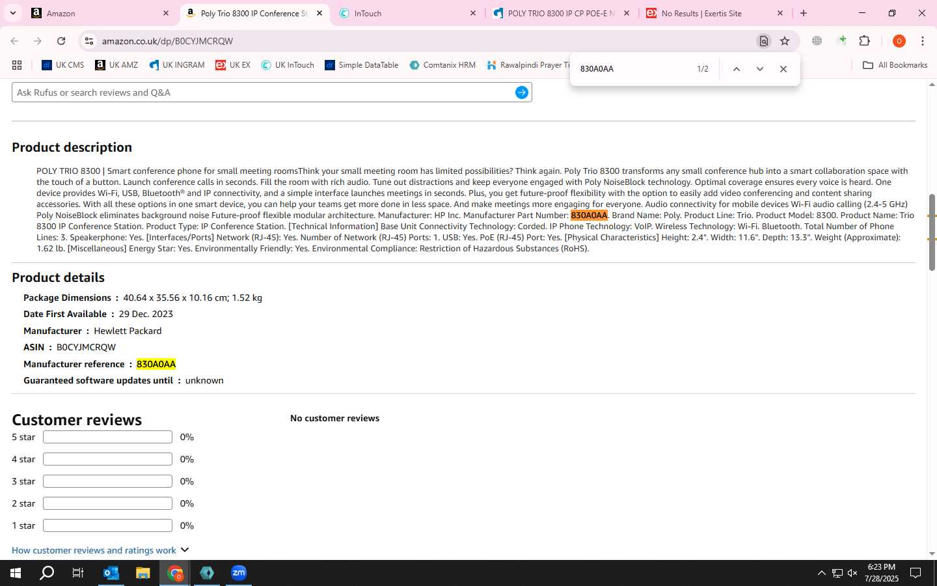This screenshot has height=586, width=937.
Task: Open the green plus extension icon
Action: coord(843,40)
